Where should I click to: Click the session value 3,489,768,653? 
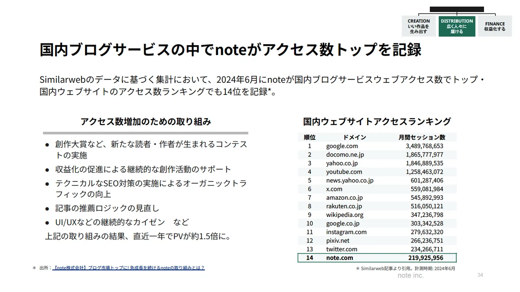(424, 146)
